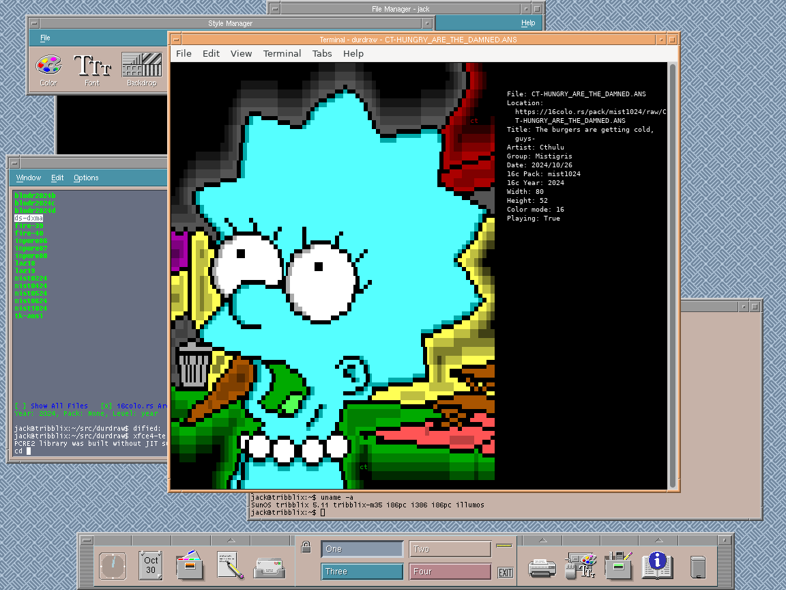This screenshot has width=786, height=590.
Task: Select 'impure86' in the pack list
Action: [x=31, y=241]
